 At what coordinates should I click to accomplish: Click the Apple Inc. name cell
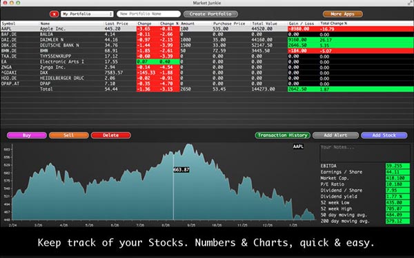point(52,29)
